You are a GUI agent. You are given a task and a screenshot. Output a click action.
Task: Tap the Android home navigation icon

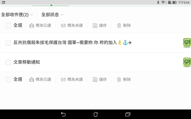coord(95,114)
